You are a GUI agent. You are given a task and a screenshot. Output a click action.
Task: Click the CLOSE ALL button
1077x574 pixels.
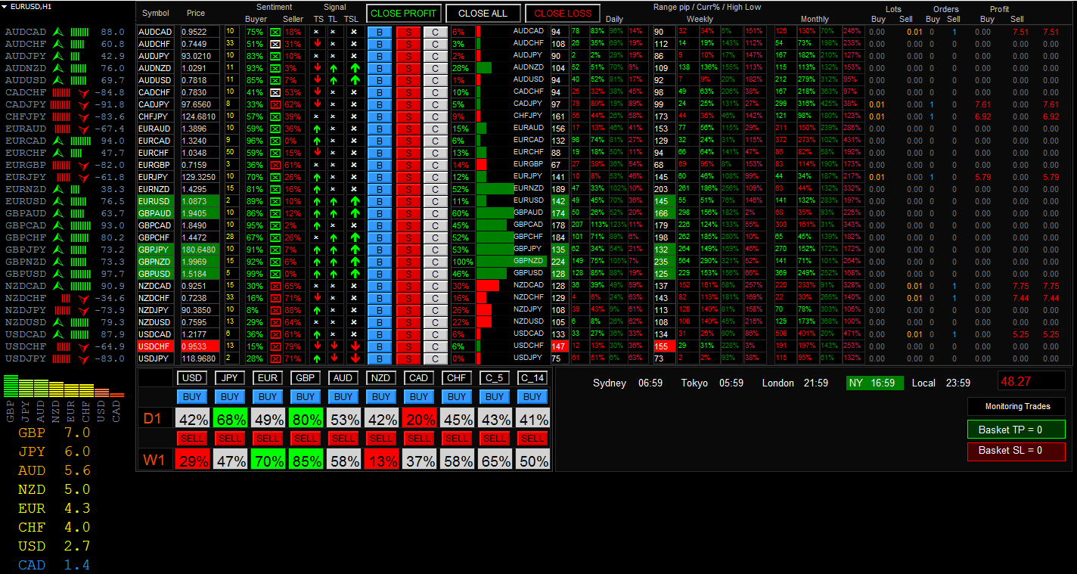pos(483,14)
